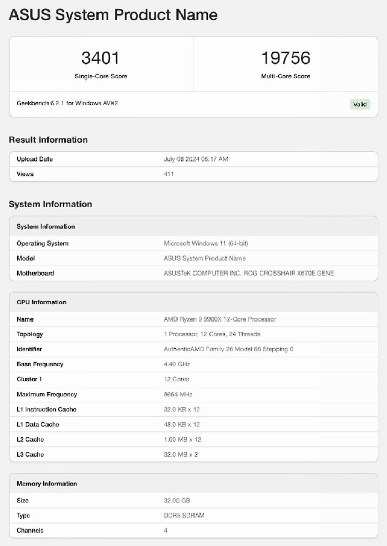387x546 pixels.
Task: Click the L3 Cache value 32.0 MB x 2
Action: [181, 455]
